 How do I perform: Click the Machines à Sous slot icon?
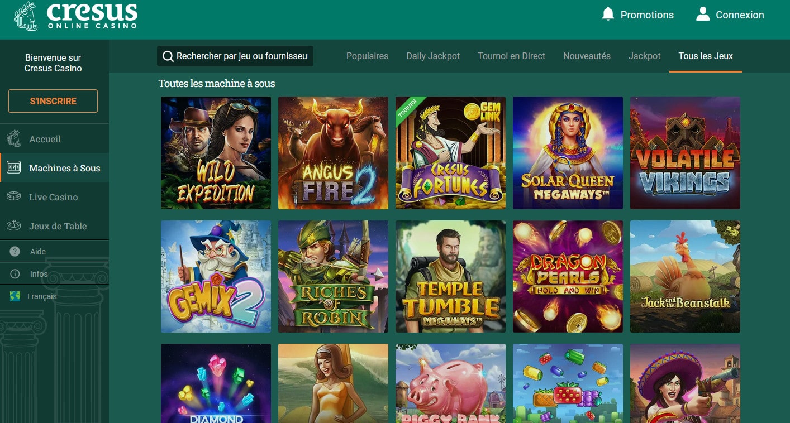[x=13, y=167]
